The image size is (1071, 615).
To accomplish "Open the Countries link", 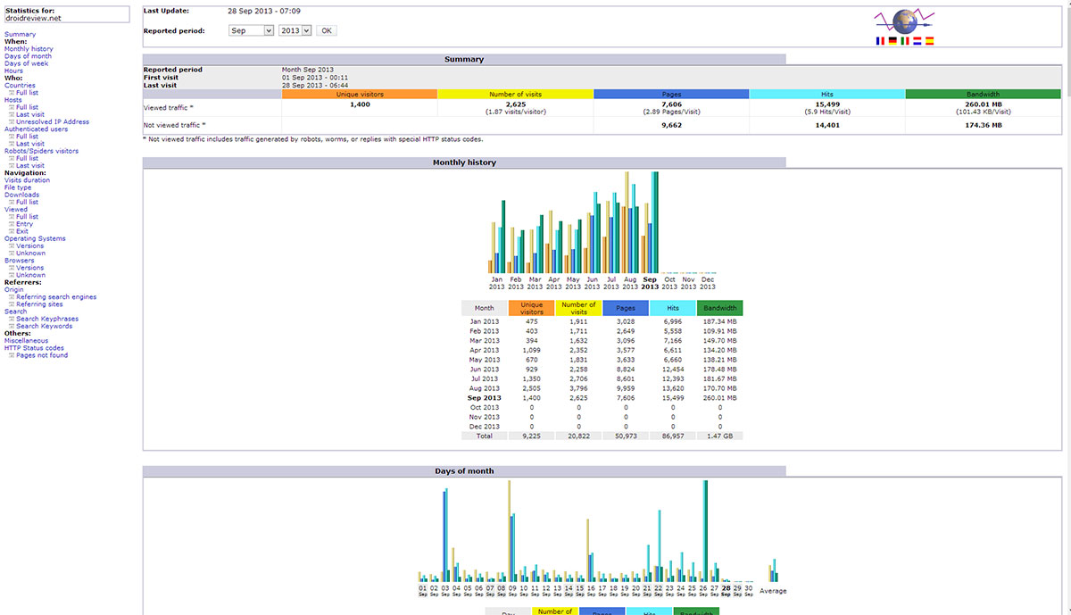I will (x=20, y=86).
